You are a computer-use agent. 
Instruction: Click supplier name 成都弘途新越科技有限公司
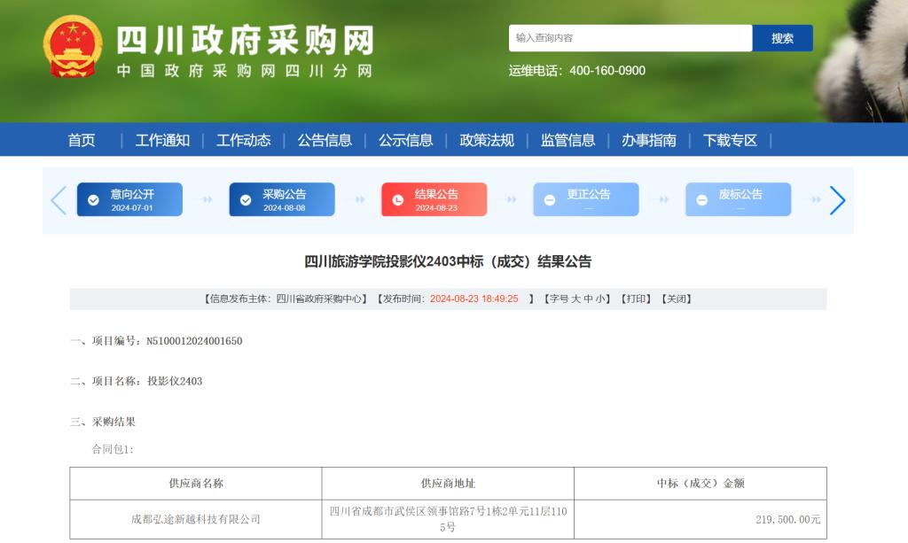196,519
